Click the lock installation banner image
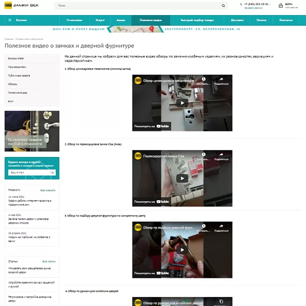 [x=32, y=131]
